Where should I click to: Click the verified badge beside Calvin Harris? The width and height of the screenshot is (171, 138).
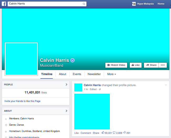pyautogui.click(x=73, y=60)
